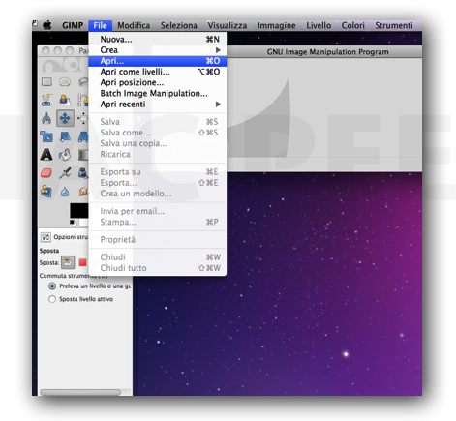Close the File menu via menu bar
Viewport: 456px width, 421px height.
[100, 25]
